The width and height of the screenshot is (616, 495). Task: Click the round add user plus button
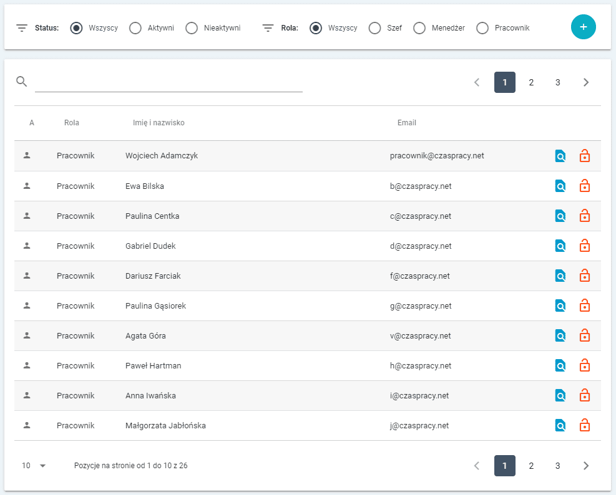584,27
